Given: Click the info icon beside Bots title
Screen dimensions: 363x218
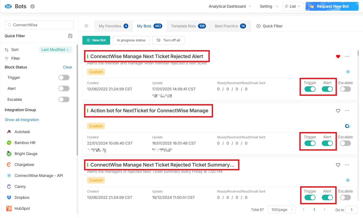Looking at the screenshot, I should pos(32,6).
